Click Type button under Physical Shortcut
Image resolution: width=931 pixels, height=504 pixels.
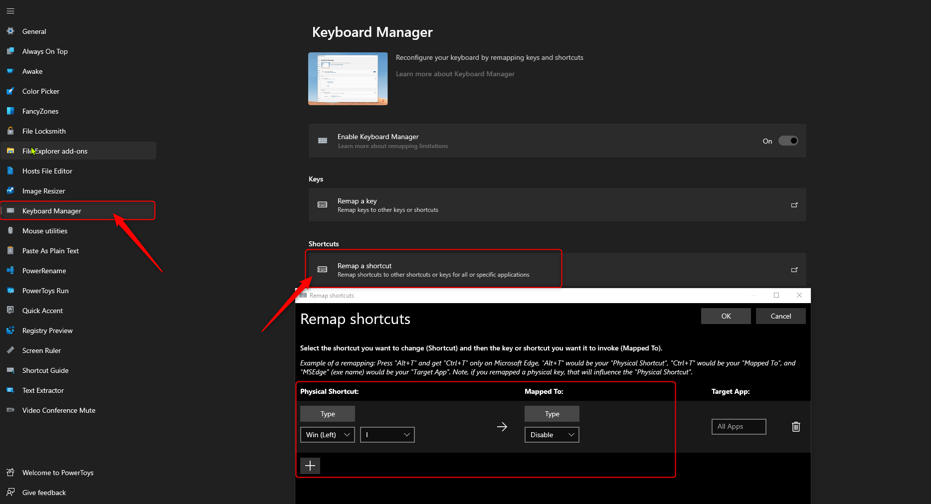click(328, 414)
